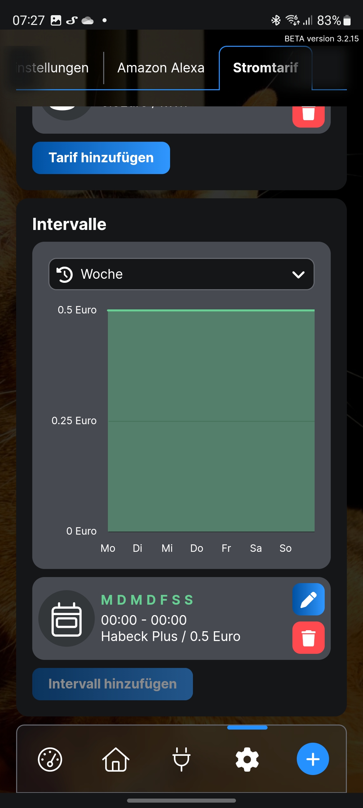Viewport: 363px width, 808px height.
Task: Tap the calendar icon of the interval entry
Action: tap(67, 618)
